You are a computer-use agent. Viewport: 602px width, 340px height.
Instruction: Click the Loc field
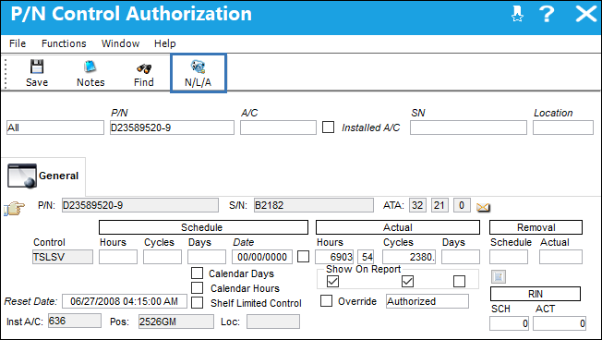coord(273,322)
